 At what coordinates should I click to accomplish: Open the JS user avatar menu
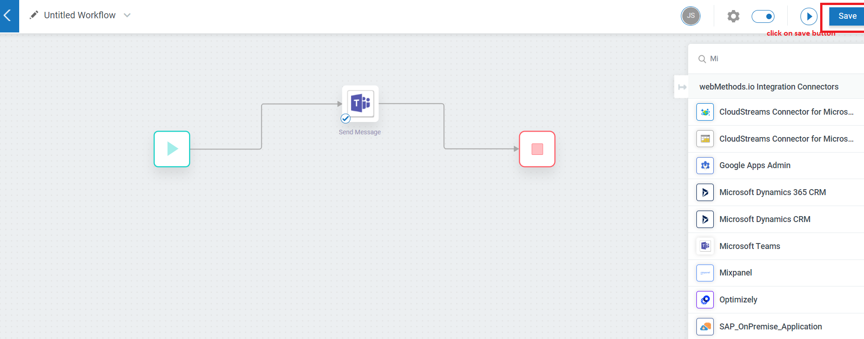coord(690,16)
